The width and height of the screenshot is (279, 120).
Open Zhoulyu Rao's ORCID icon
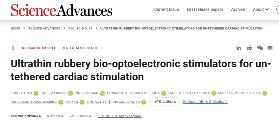tap(36, 93)
